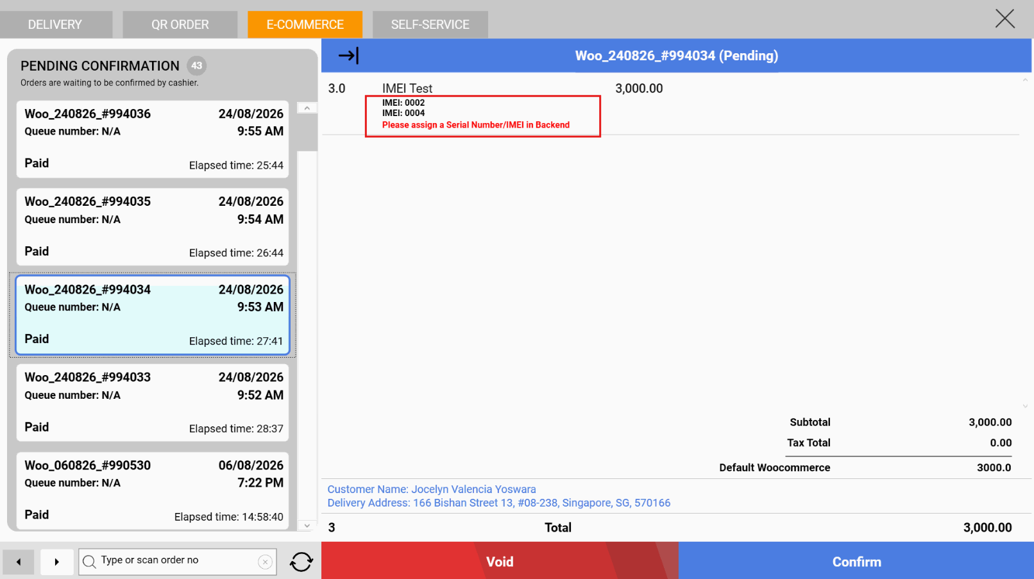The height and width of the screenshot is (579, 1034).
Task: Void the selected order
Action: point(500,561)
